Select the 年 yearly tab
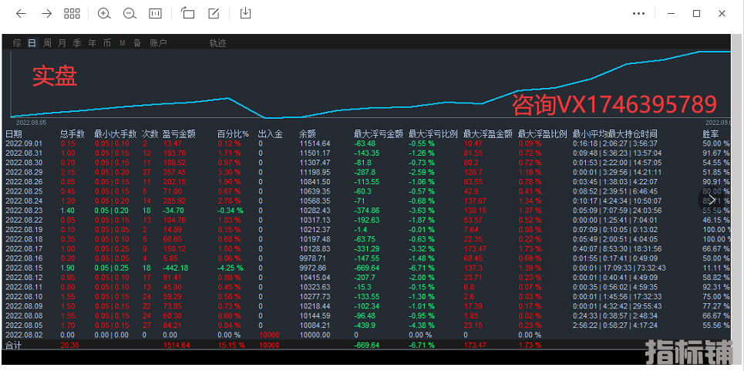Image resolution: width=744 pixels, height=371 pixels. point(92,43)
